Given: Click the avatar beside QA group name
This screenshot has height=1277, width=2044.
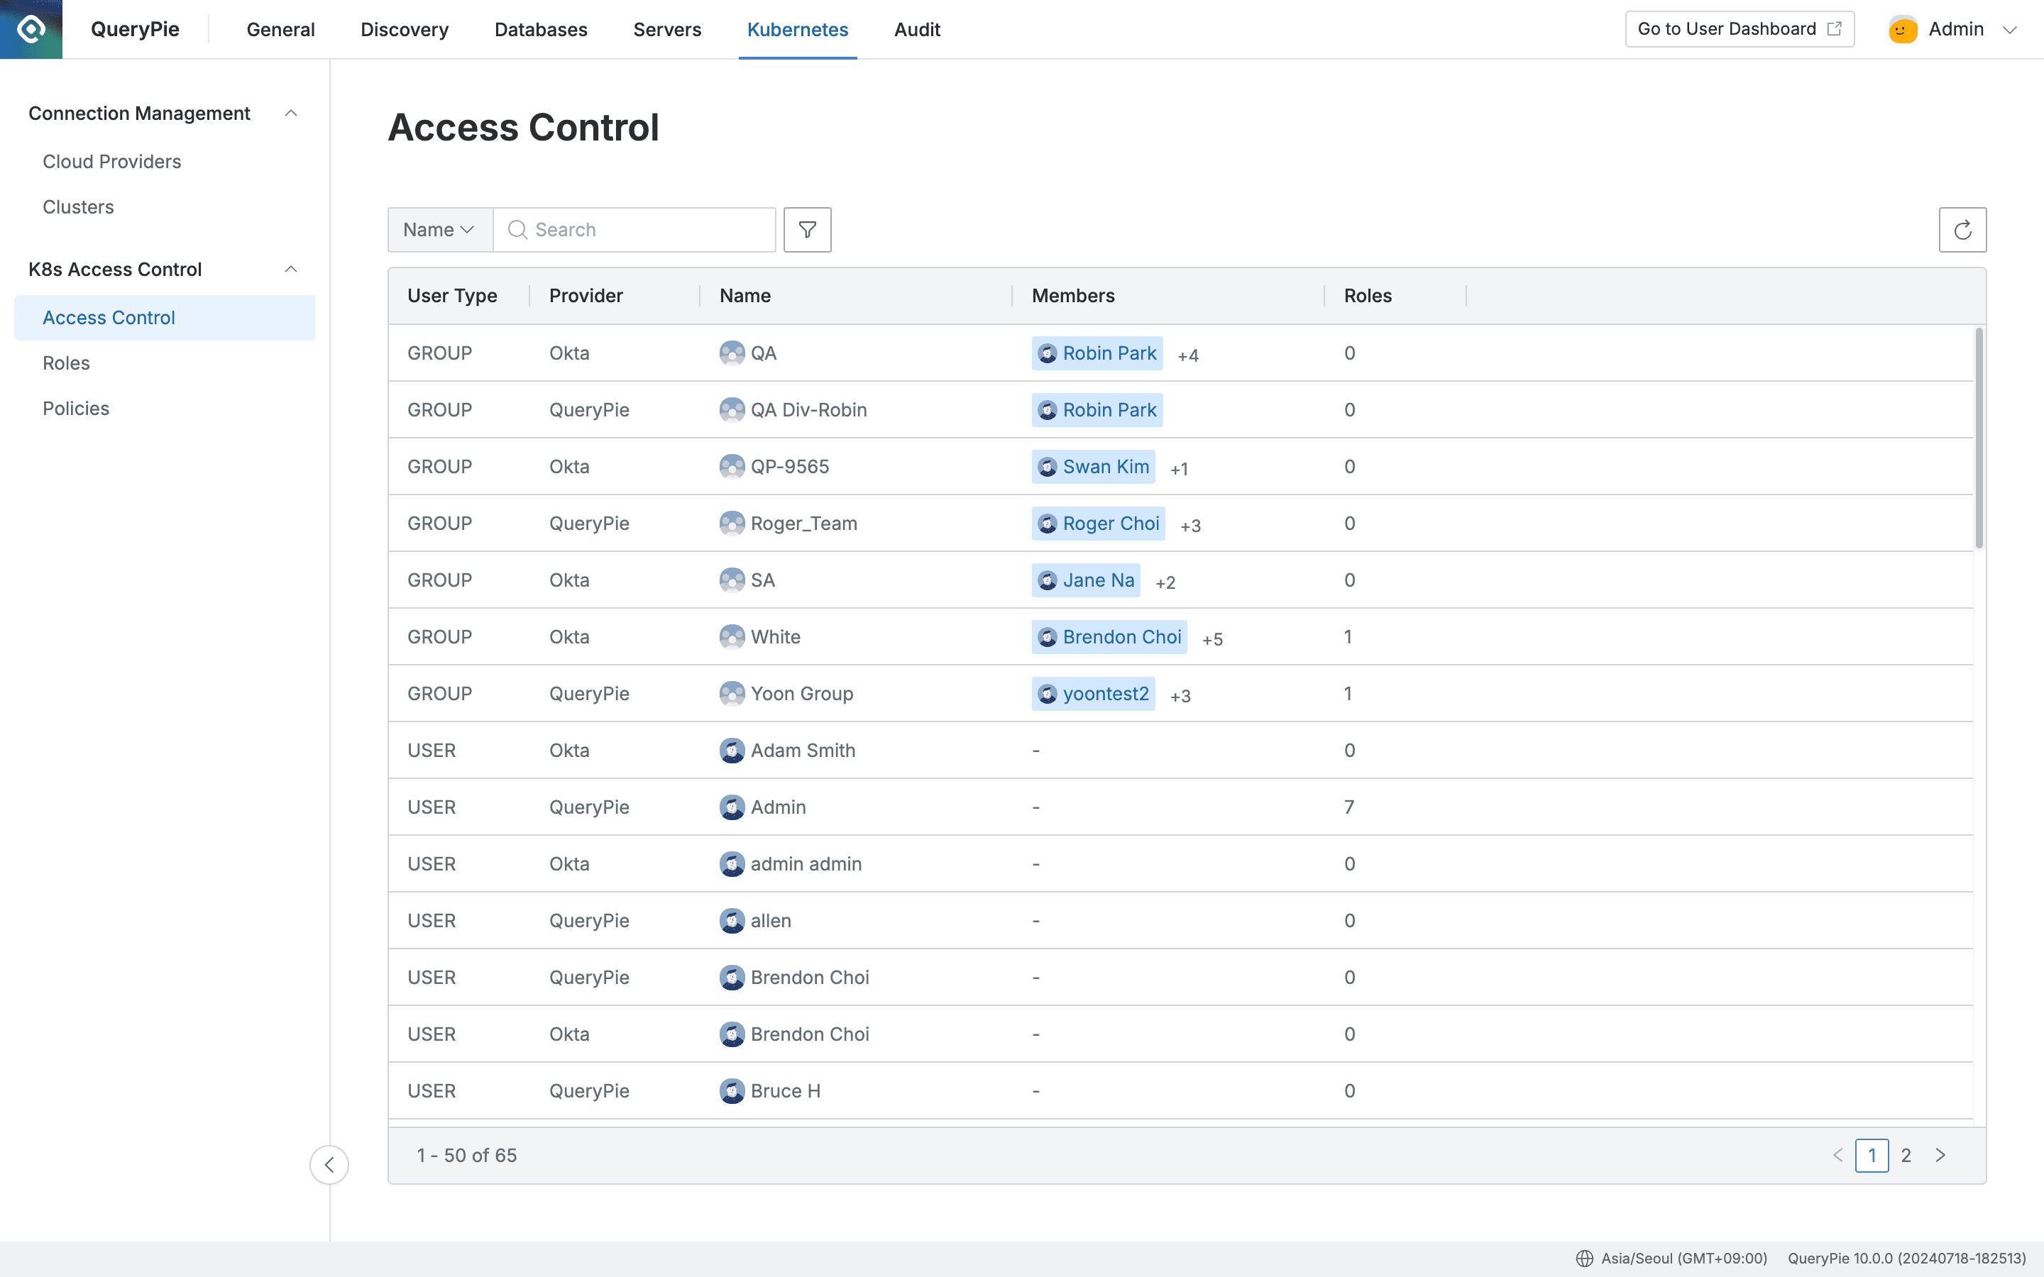Looking at the screenshot, I should click(732, 353).
